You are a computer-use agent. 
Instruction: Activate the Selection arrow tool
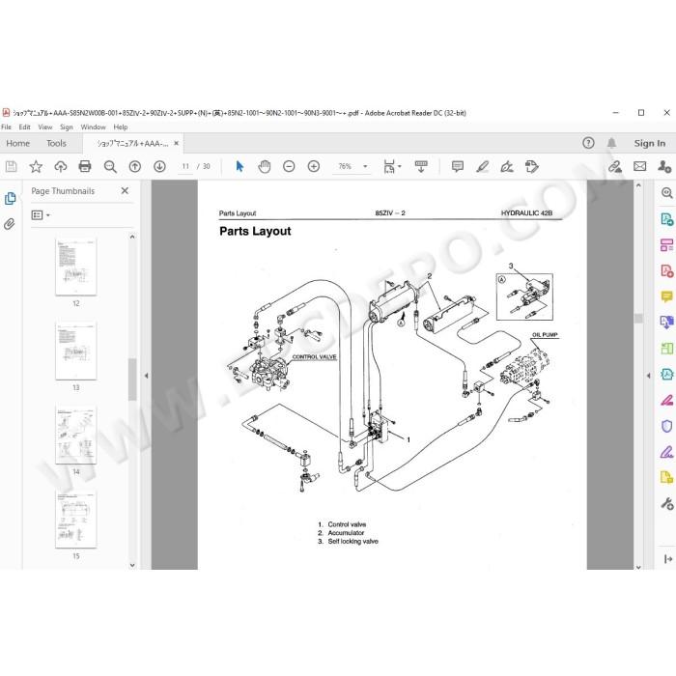[x=239, y=166]
